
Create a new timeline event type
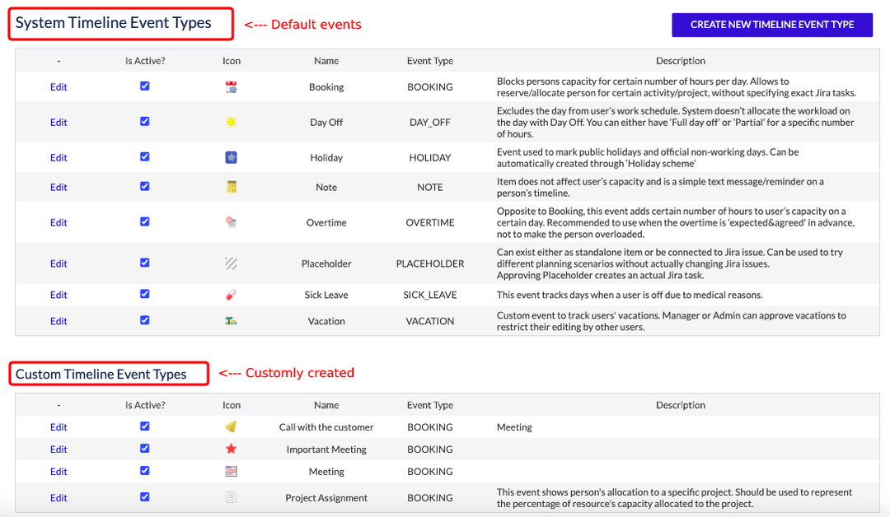[x=772, y=25]
